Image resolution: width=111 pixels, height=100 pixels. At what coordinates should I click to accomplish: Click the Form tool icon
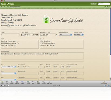[x=2, y=82]
